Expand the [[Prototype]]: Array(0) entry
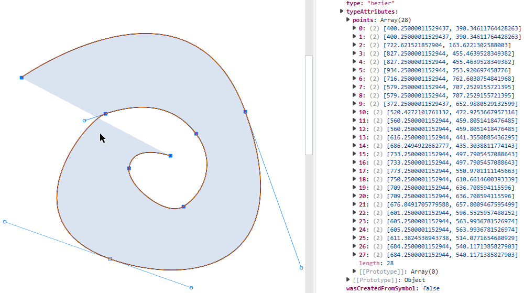Viewport: 524px width, 293px height. click(354, 272)
